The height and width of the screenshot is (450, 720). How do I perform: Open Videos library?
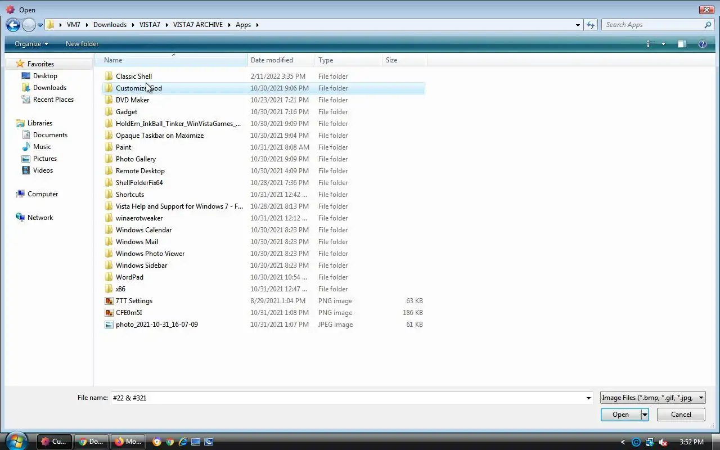(x=43, y=170)
